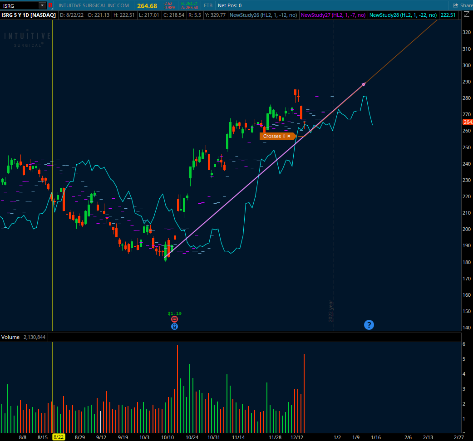The height and width of the screenshot is (441, 473).
Task: Click the D: 8/22/22 date readout
Action: pos(71,15)
